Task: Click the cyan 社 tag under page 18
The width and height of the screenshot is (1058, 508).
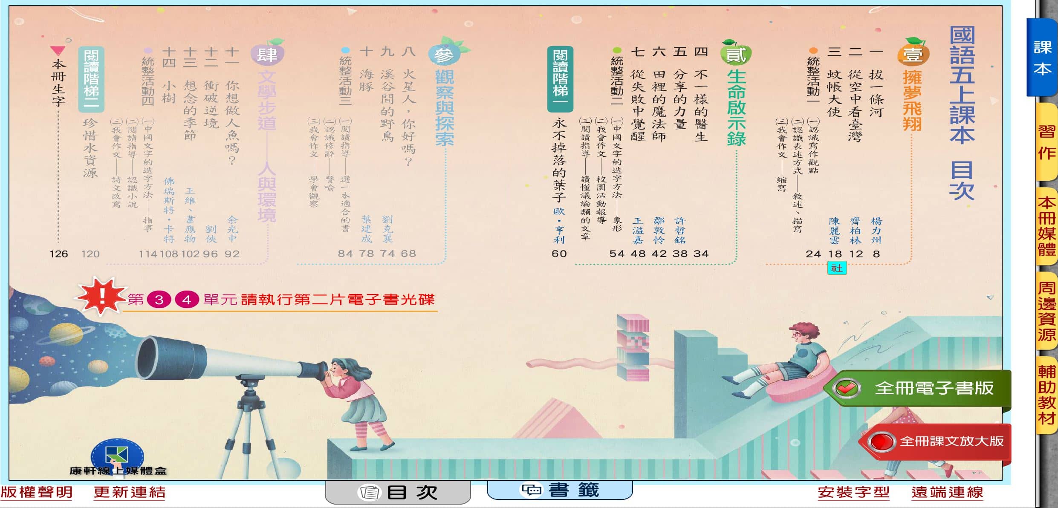Action: [837, 268]
